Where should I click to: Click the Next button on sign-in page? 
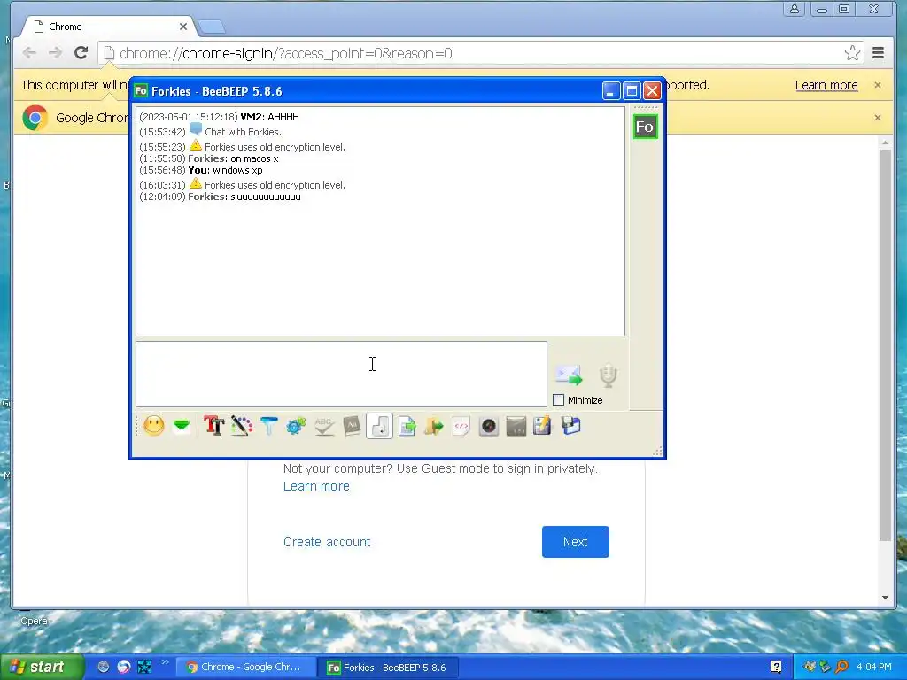(576, 542)
